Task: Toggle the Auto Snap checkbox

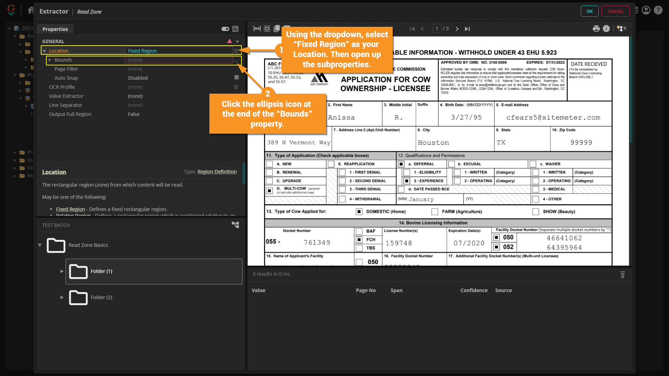Action: tap(237, 78)
